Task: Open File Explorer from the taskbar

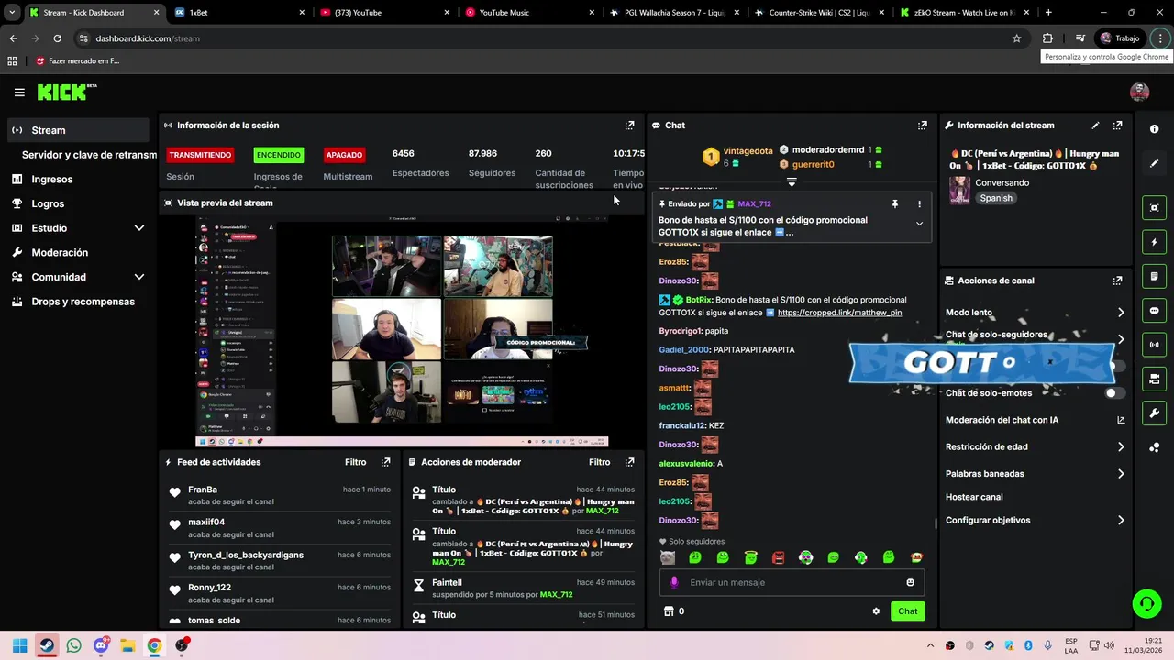Action: click(x=127, y=645)
